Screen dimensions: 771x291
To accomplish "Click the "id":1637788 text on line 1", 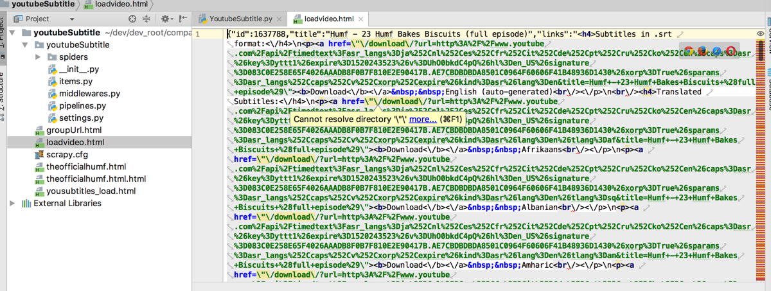I will [258, 34].
